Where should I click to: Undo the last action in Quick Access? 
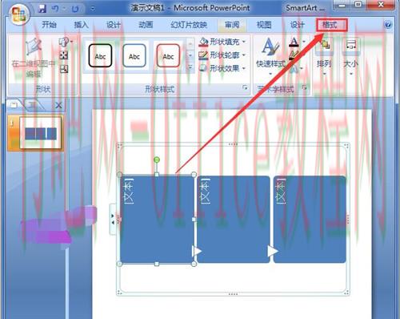[x=56, y=9]
